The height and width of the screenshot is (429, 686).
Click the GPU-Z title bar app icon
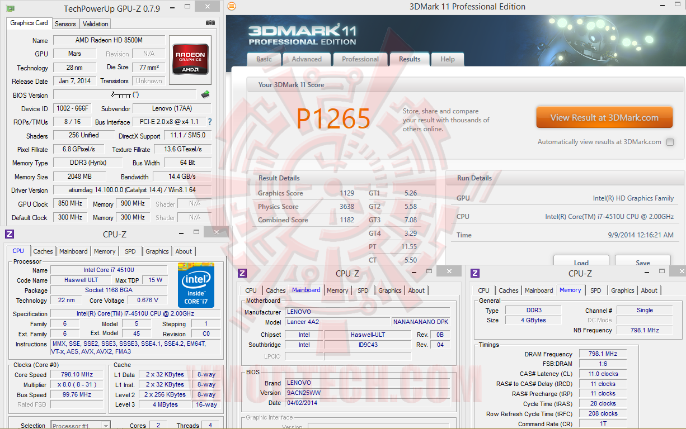(x=10, y=8)
